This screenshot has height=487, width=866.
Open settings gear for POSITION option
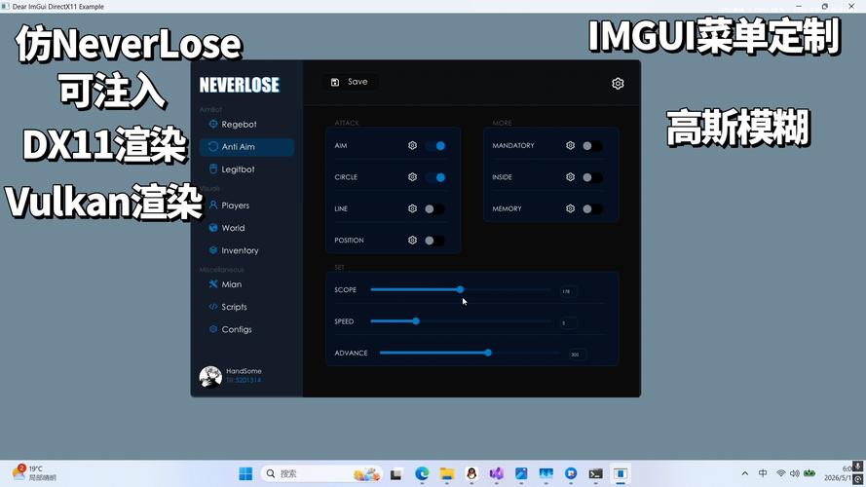pyautogui.click(x=413, y=241)
